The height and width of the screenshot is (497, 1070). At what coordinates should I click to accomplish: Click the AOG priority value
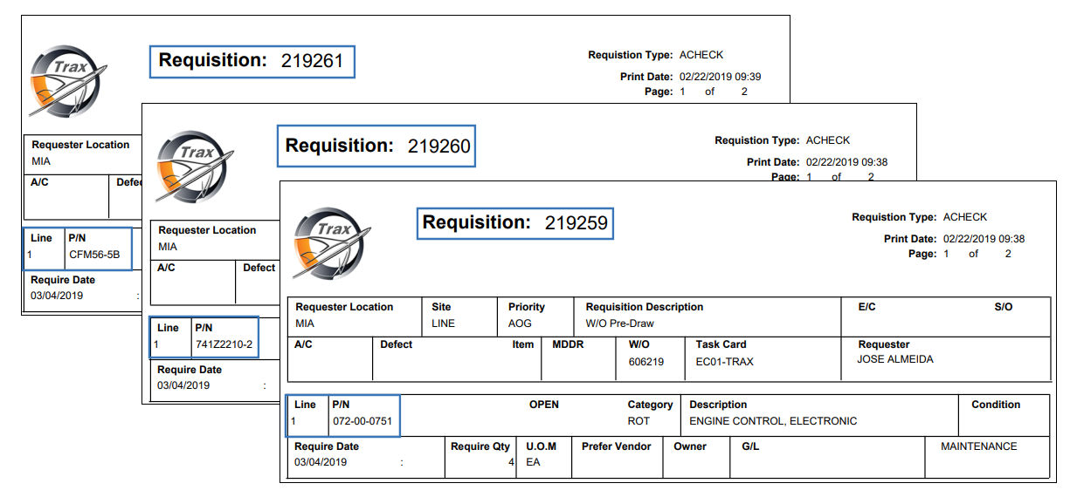point(520,323)
